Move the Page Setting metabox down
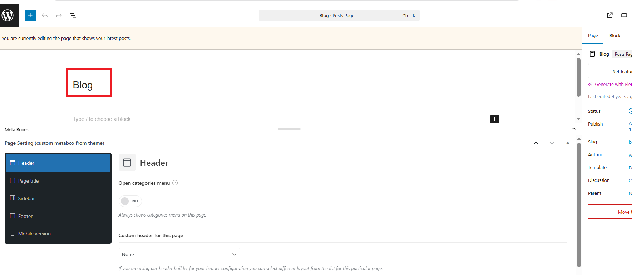Viewport: 632px width, 275px height. click(x=552, y=143)
